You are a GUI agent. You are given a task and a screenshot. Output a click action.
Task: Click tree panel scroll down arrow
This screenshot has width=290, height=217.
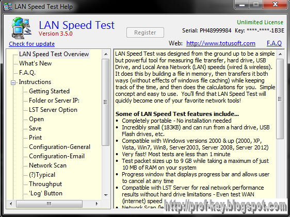(106, 195)
